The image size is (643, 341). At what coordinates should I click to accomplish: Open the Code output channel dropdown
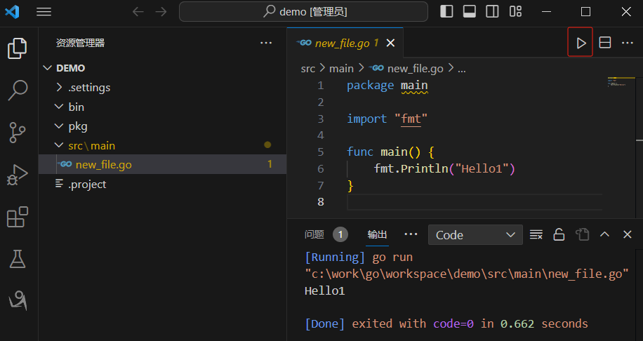475,235
